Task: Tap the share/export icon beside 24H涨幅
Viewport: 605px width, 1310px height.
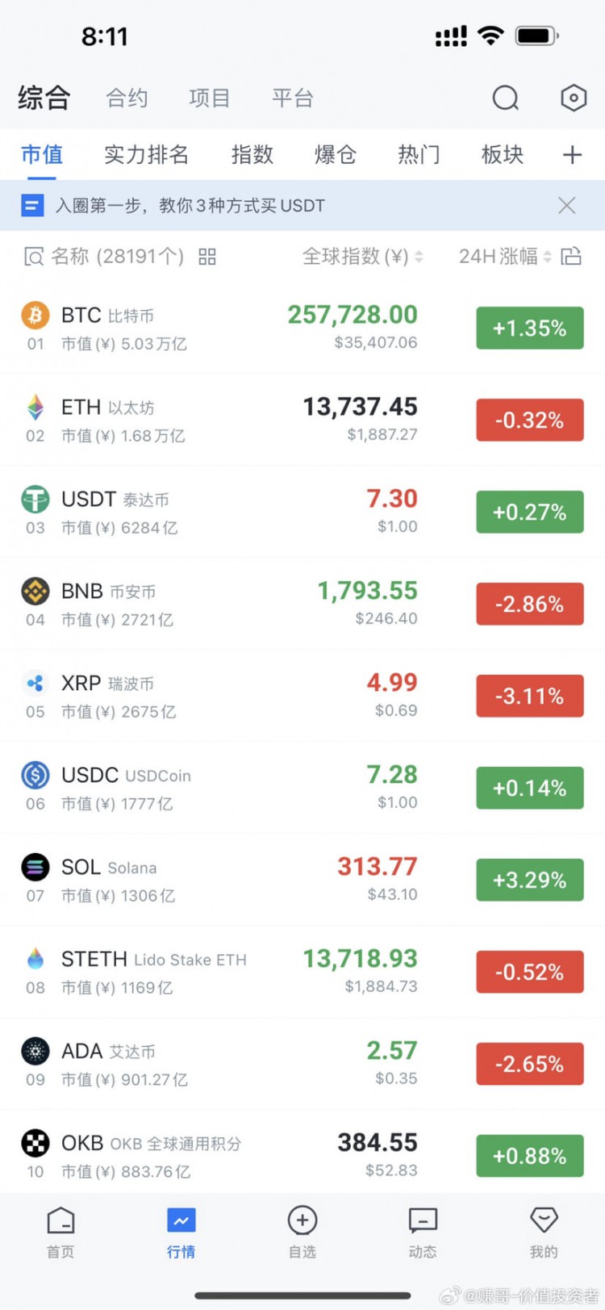Action: coord(571,256)
